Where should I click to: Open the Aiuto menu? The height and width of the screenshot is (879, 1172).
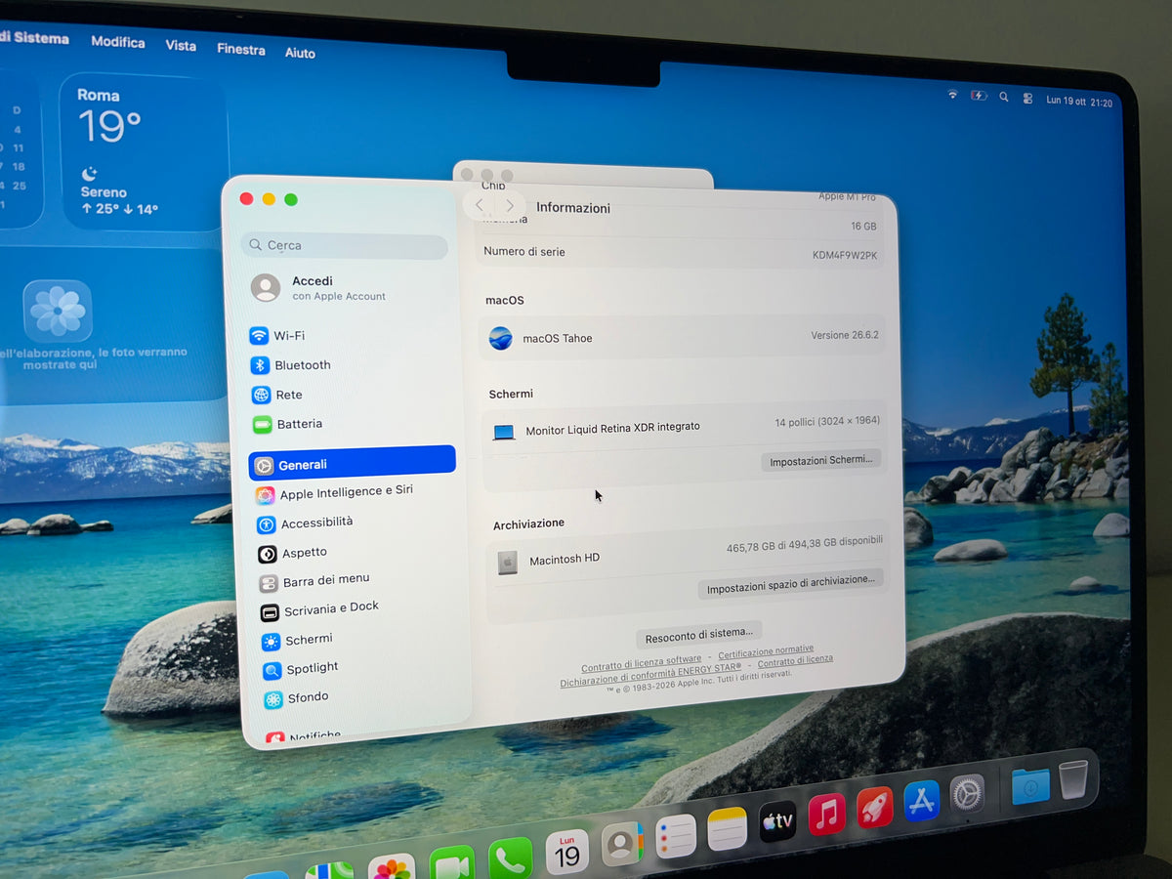click(300, 53)
